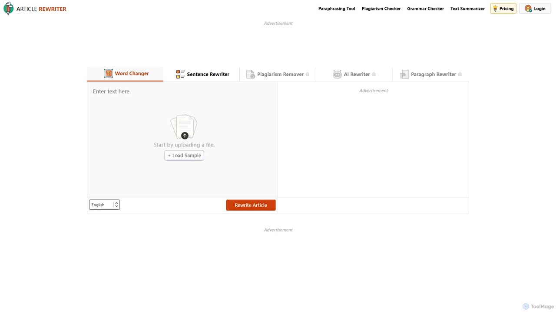This screenshot has width=556, height=312.
Task: Open Paraphrasing Tool from top menu
Action: point(337,9)
